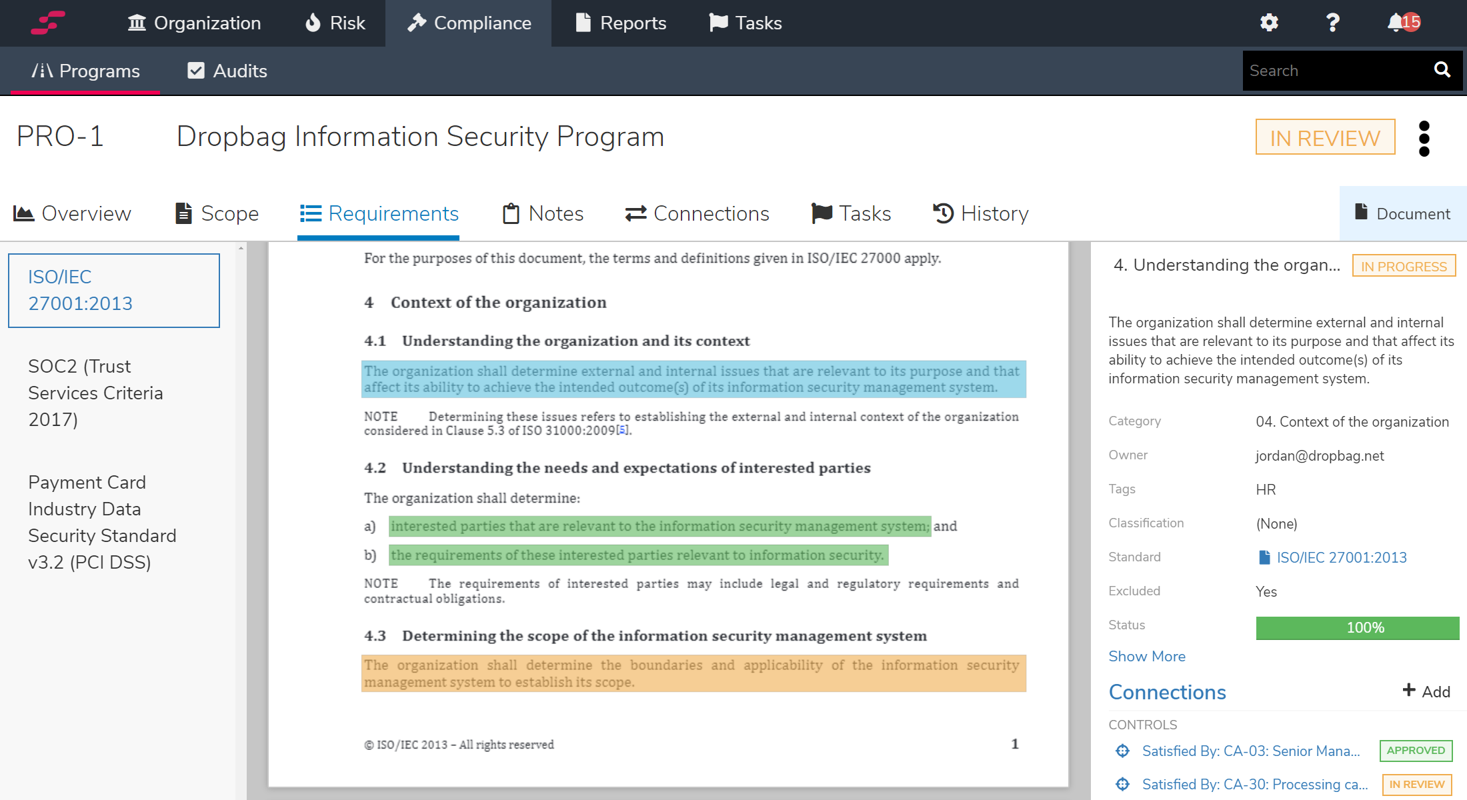Open the Risk menu

[x=335, y=23]
